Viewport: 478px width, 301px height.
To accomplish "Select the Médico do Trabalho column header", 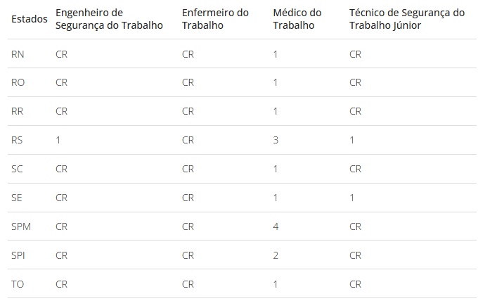I will 297,19.
